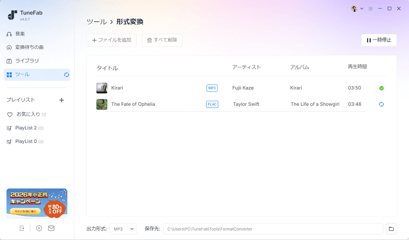Open the 音楽 music section

point(20,34)
